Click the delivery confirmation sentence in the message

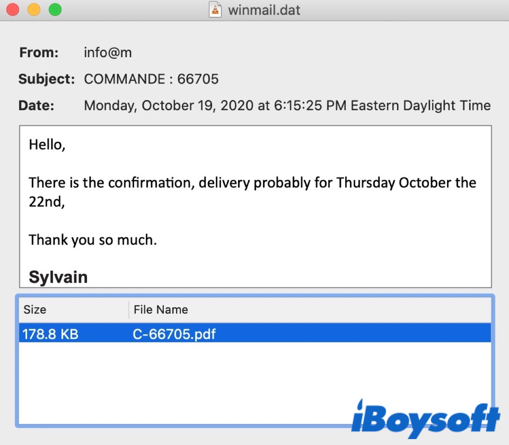252,183
